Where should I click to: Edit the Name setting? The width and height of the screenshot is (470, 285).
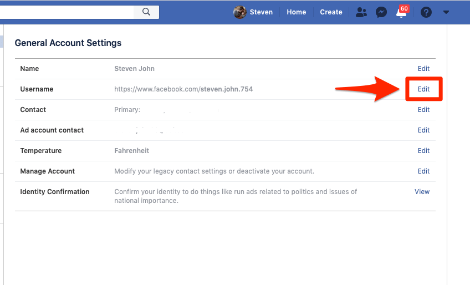click(x=423, y=69)
